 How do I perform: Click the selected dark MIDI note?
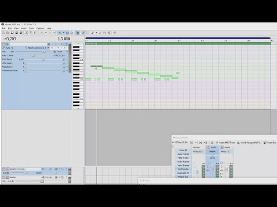pyautogui.click(x=96, y=66)
